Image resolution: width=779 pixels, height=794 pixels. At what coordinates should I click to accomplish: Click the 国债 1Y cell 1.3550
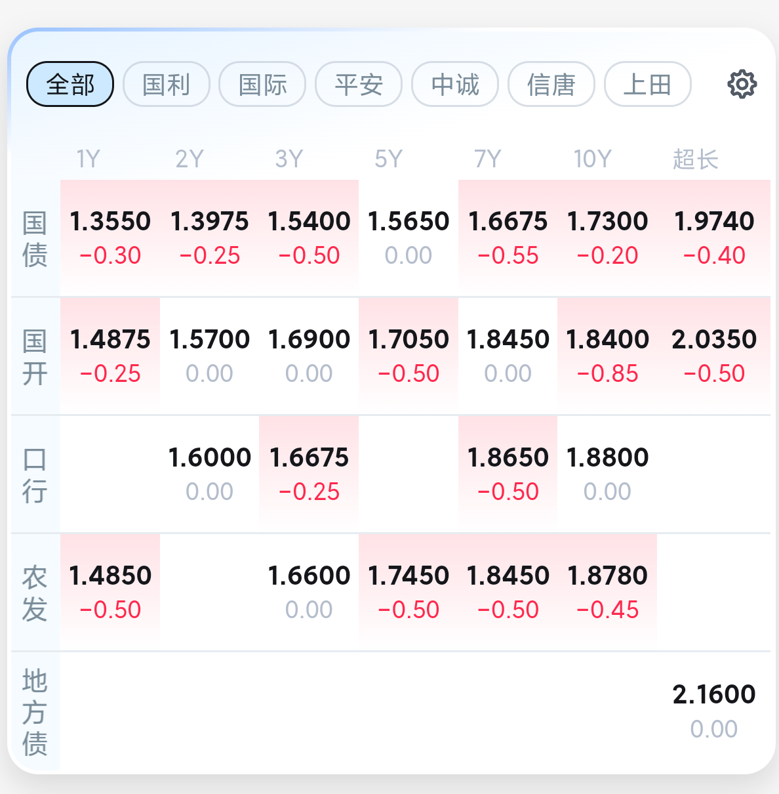pos(110,238)
